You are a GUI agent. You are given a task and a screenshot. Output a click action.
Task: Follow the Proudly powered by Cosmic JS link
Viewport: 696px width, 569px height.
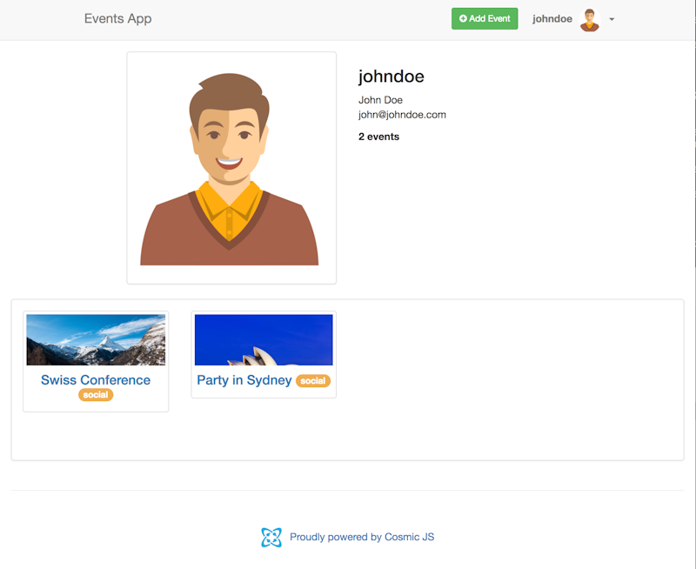coord(362,537)
